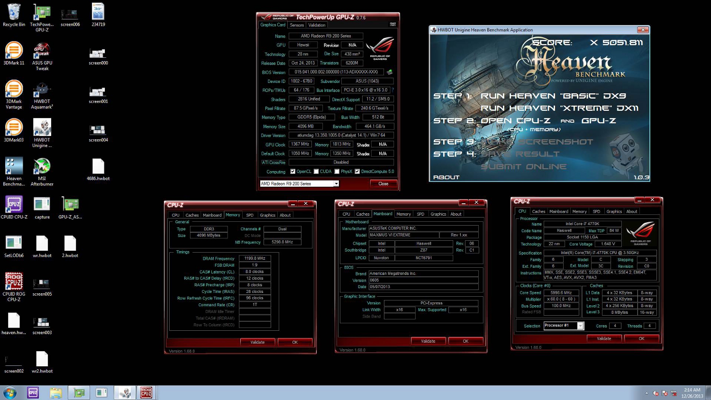Run Heaven "Xtreme" DX11 benchmark
The height and width of the screenshot is (400, 711).
tap(559, 108)
